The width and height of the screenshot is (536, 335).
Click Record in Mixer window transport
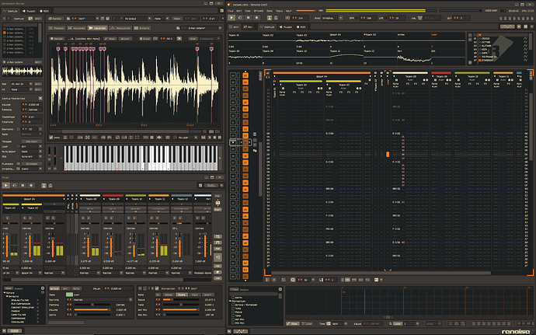[31, 185]
